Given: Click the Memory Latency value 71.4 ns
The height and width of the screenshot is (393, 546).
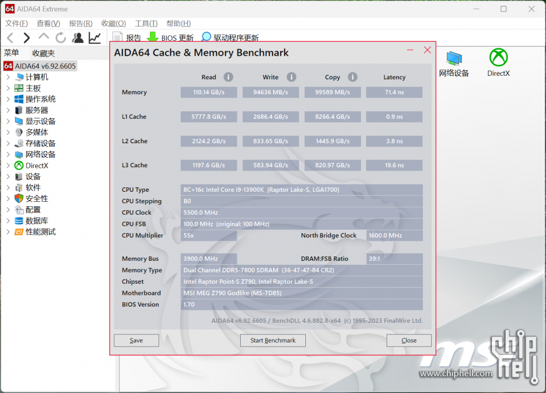Looking at the screenshot, I should 394,93.
